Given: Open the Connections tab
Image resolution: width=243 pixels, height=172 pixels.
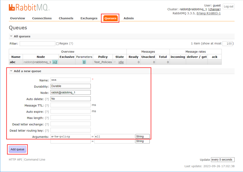Looking at the screenshot, I should click(42, 18).
